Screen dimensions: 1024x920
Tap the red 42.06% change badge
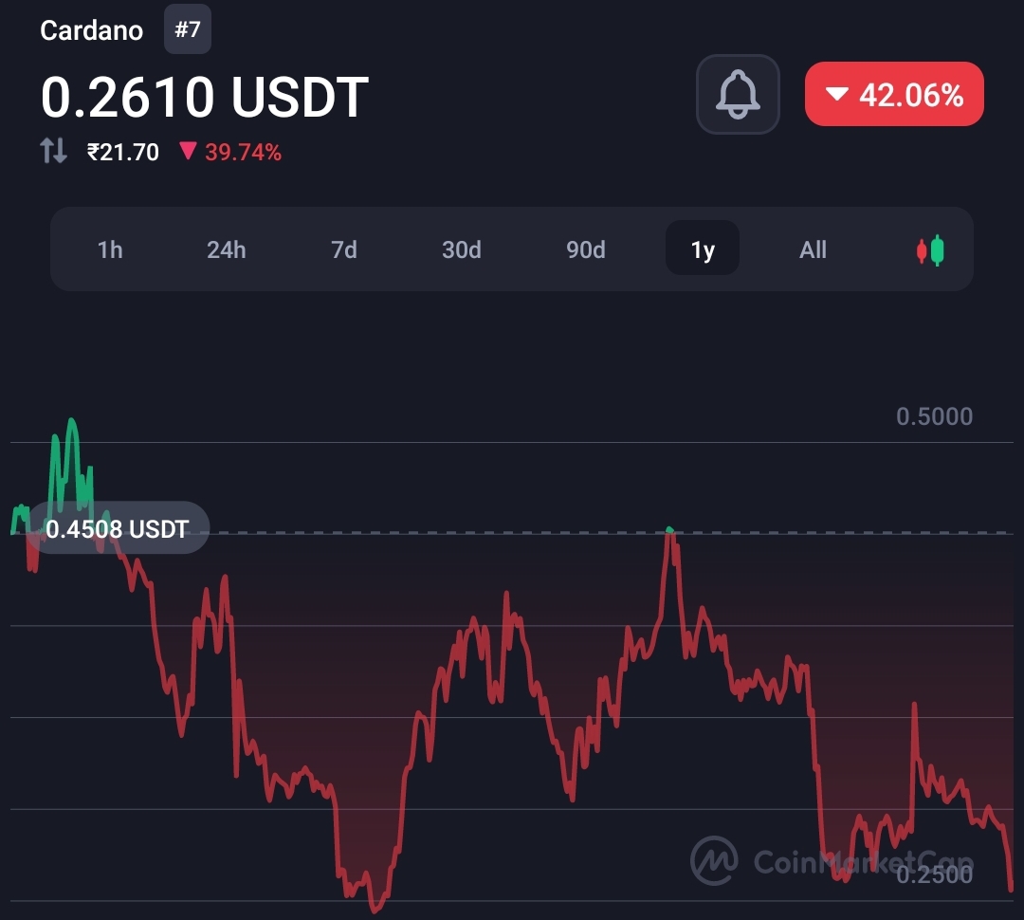point(894,94)
